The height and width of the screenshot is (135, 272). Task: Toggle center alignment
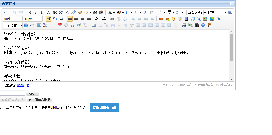[x=76, y=19]
